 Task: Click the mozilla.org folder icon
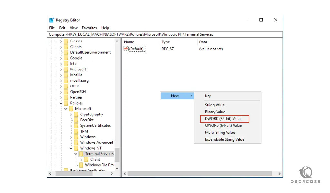pyautogui.click(x=66, y=80)
